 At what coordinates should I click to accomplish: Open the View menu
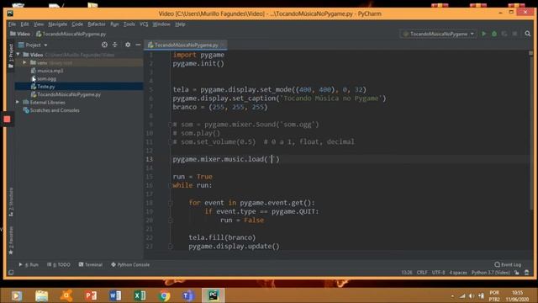pos(39,24)
